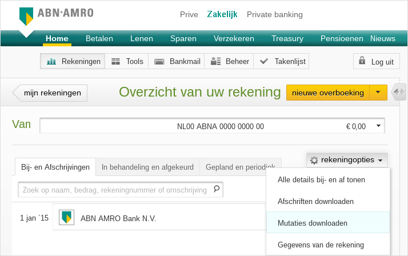Image resolution: width=408 pixels, height=256 pixels.
Task: Click the ABN AMRO Bank N.V. transaction logo
Action: coord(67,217)
